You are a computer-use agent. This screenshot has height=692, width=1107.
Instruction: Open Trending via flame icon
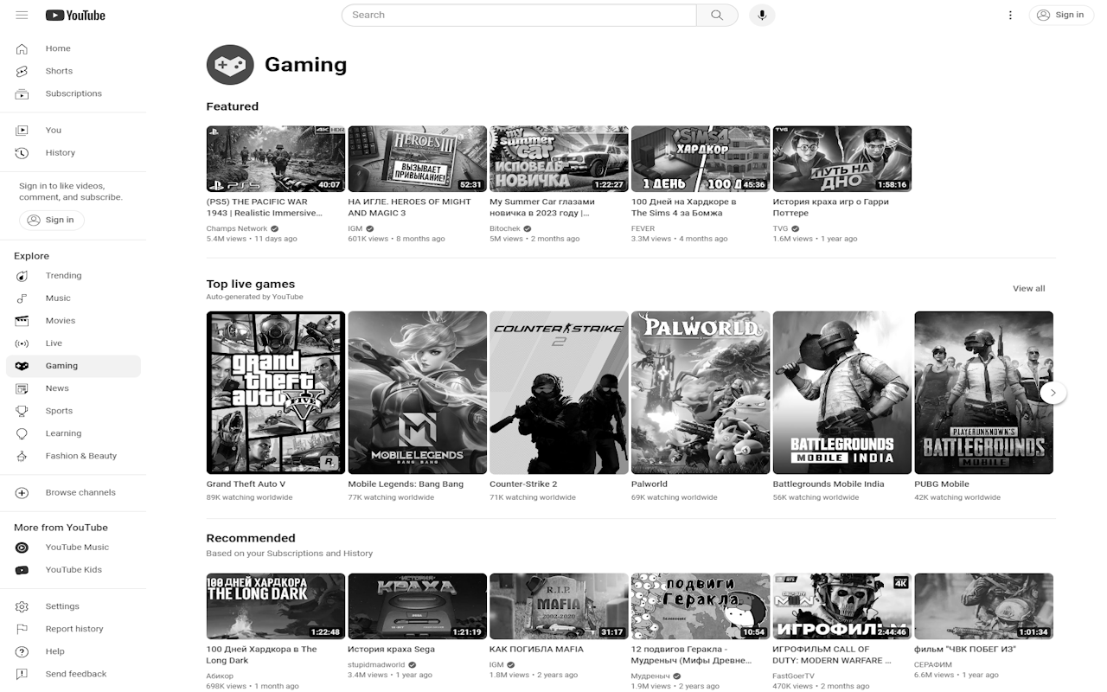22,276
